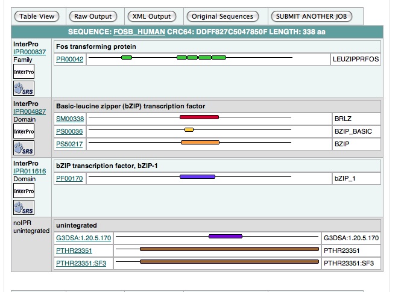Switch to Table View
404x292 pixels.
37,16
